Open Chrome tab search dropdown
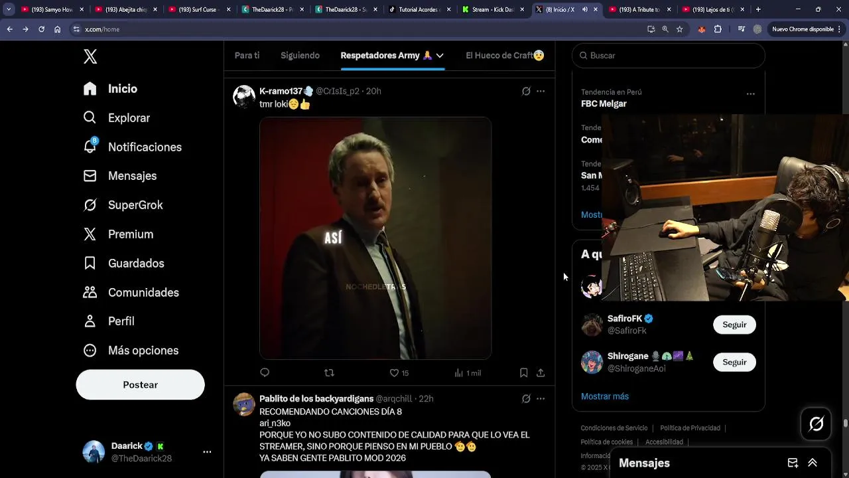The height and width of the screenshot is (478, 849). click(8, 9)
